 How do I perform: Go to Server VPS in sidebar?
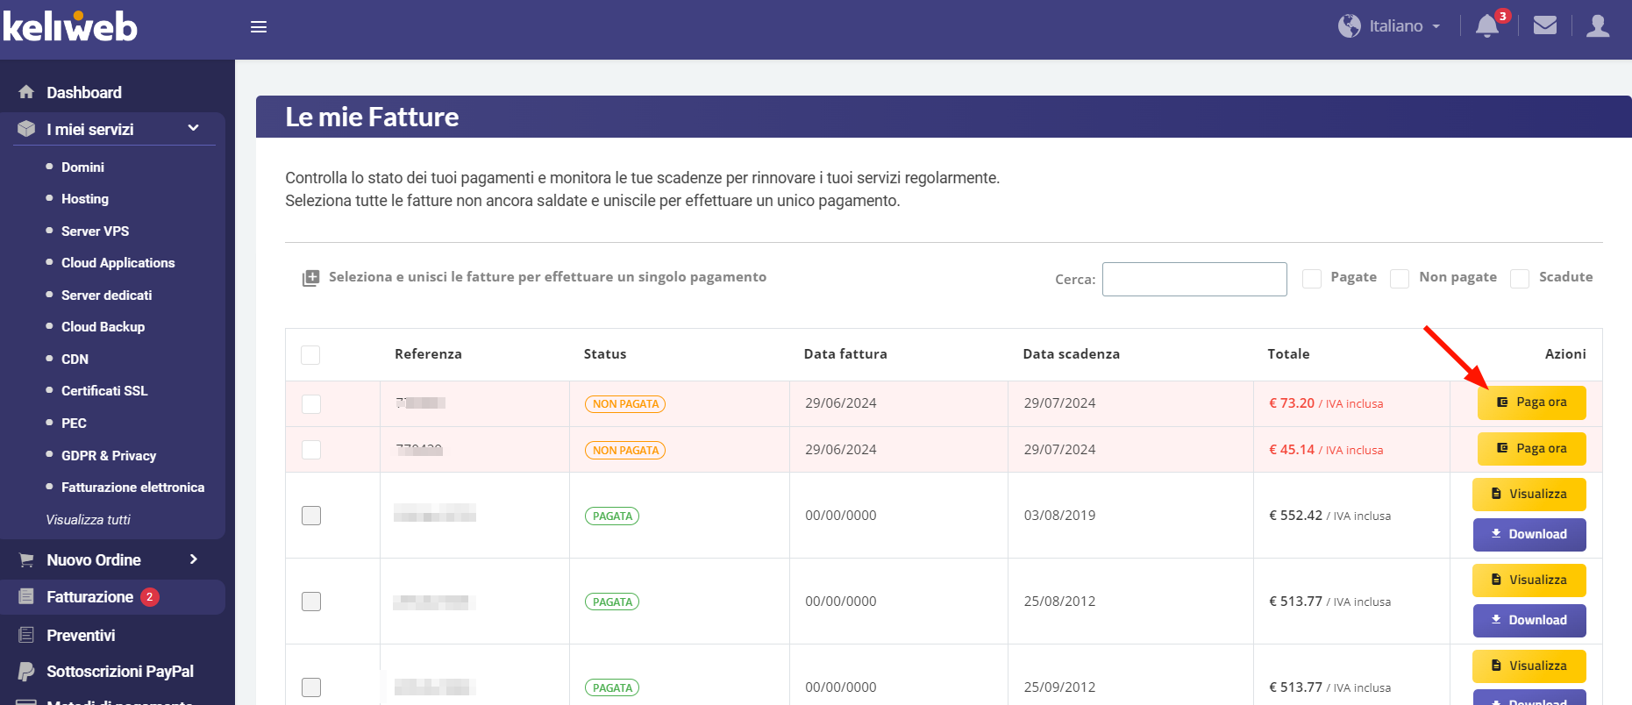click(x=95, y=231)
